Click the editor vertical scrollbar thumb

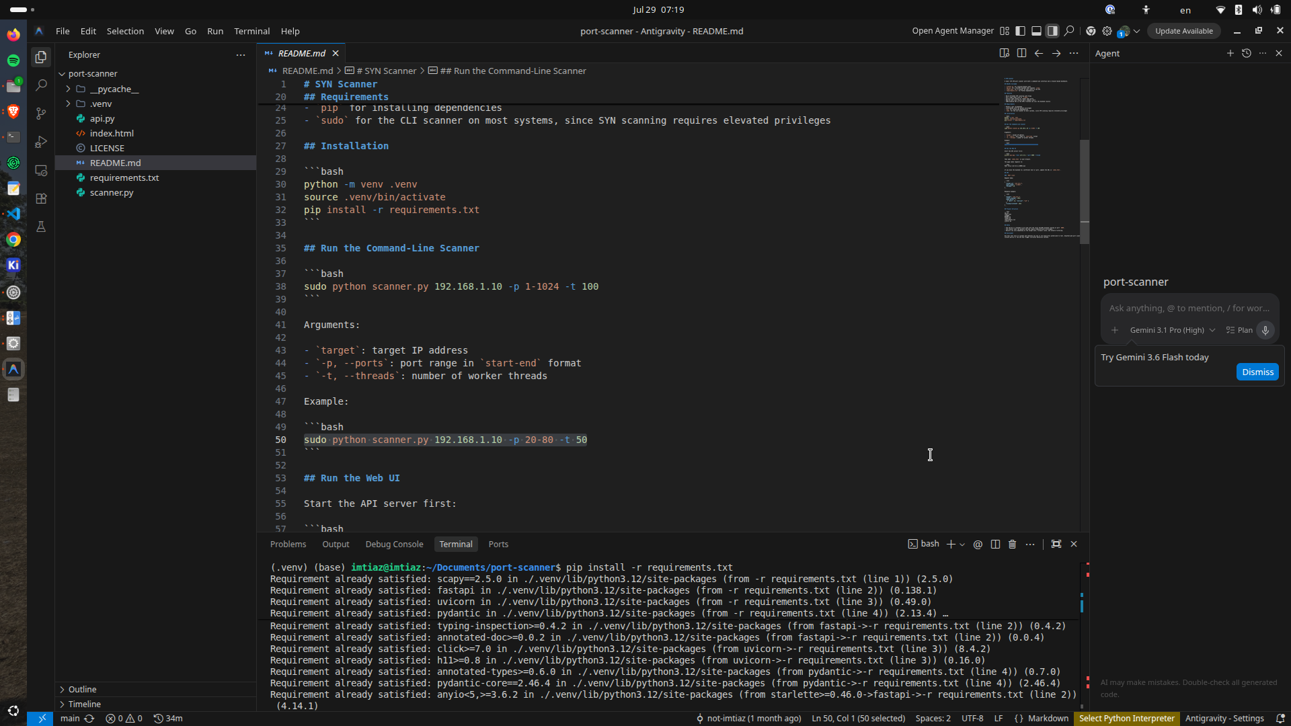pos(1084,192)
